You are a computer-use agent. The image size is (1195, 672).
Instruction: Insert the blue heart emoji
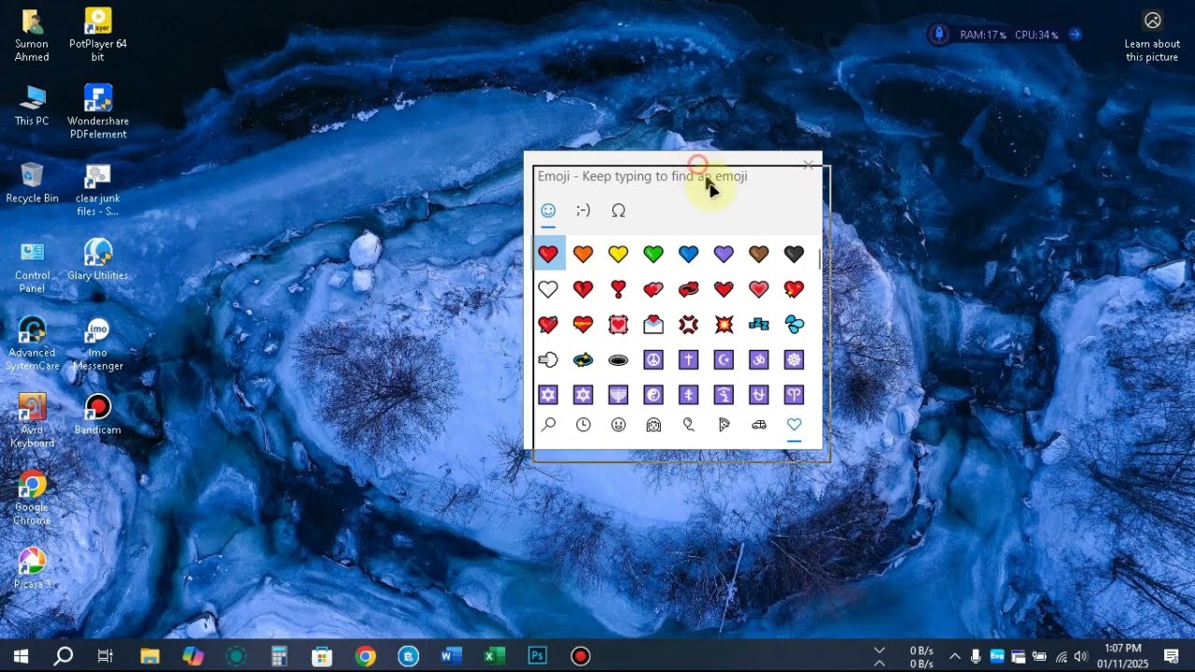pyautogui.click(x=689, y=254)
